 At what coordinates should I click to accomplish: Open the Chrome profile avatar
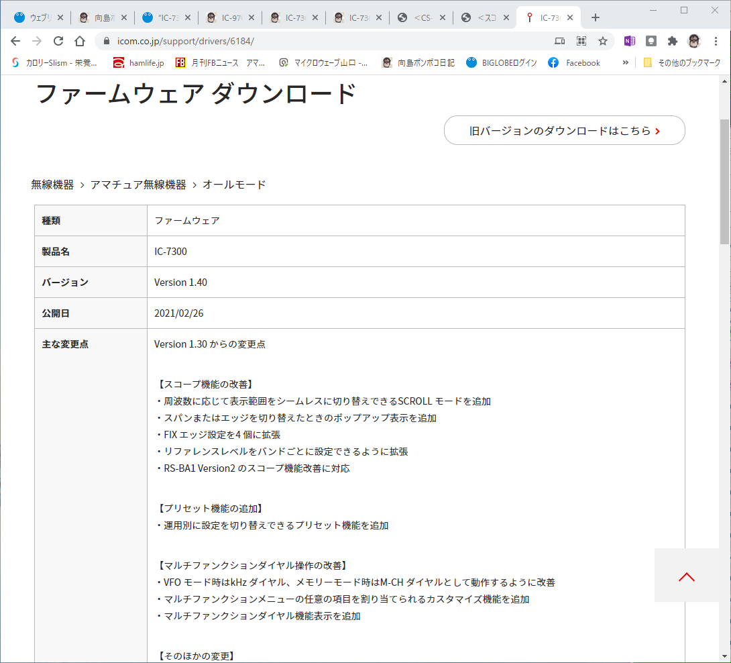[693, 41]
